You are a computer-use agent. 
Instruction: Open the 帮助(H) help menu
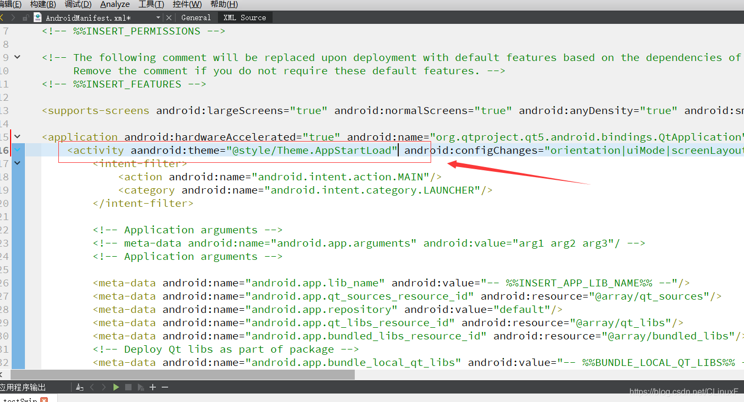[x=224, y=4]
